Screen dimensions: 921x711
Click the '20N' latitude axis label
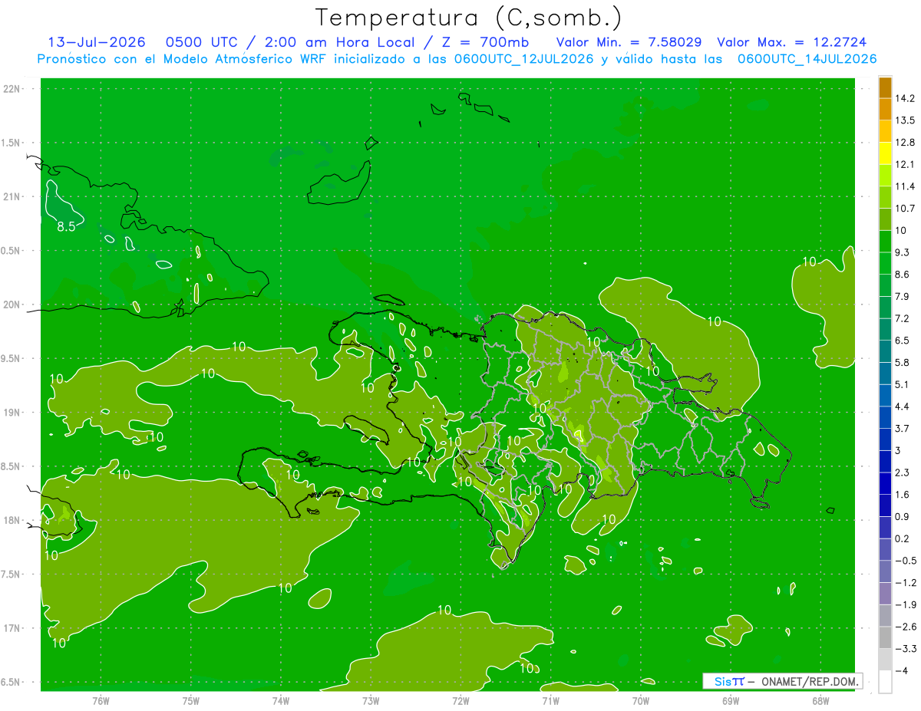point(11,304)
